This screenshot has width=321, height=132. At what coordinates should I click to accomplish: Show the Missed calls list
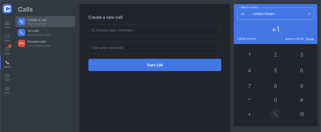point(45,43)
